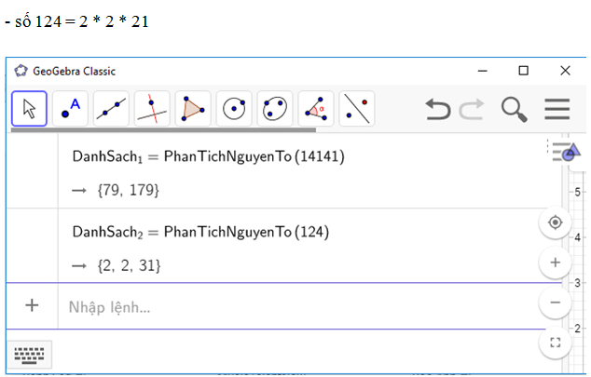Redo the undone action

tap(473, 109)
